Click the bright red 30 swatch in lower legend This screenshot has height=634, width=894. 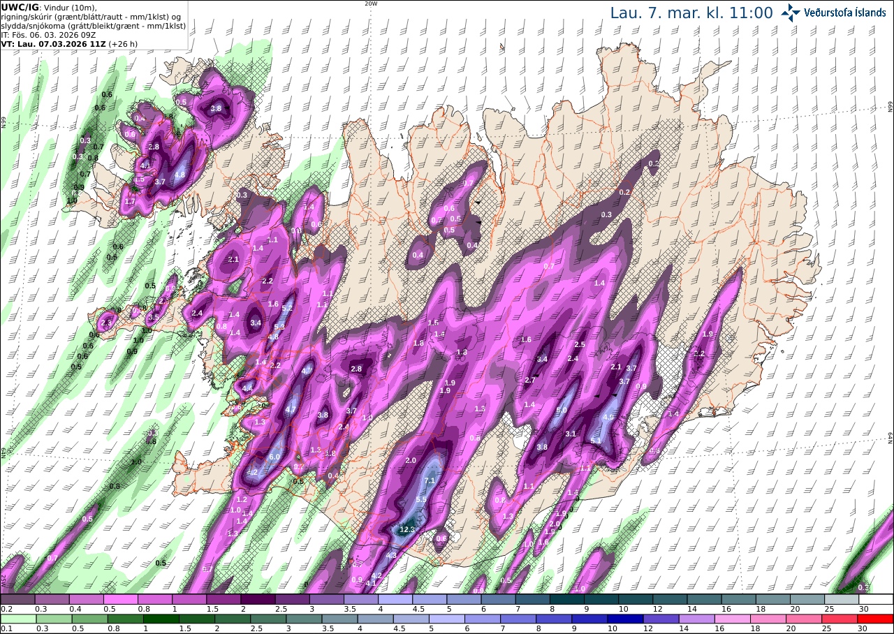tap(877, 619)
